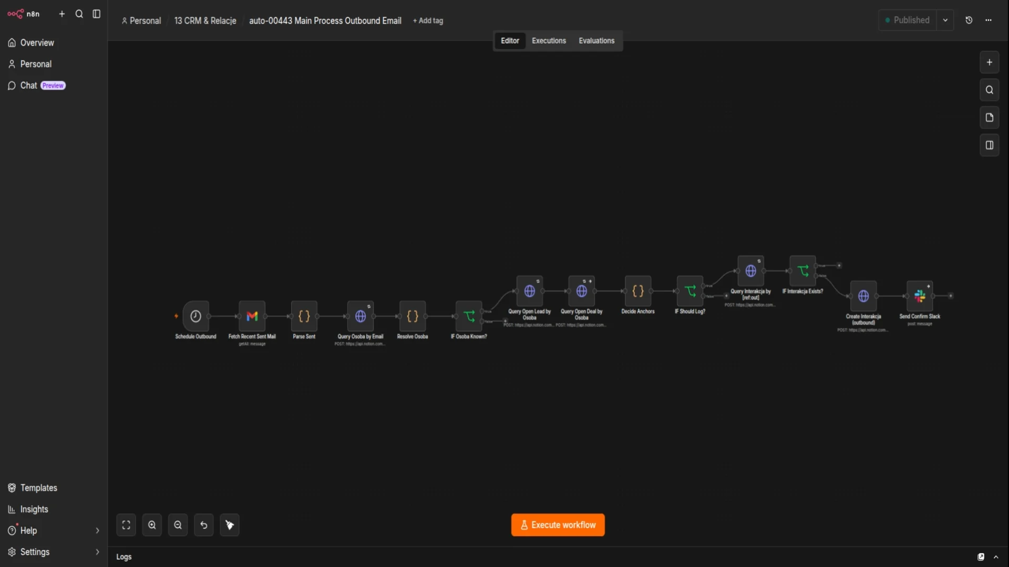Select the Parse Sent code node
This screenshot has width=1009, height=567.
(304, 316)
